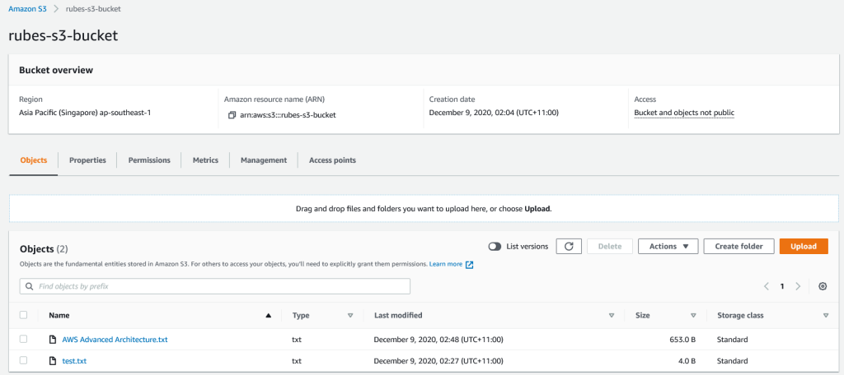Go to previous page arrow in pagination
Image resolution: width=844 pixels, height=375 pixels.
tap(766, 286)
